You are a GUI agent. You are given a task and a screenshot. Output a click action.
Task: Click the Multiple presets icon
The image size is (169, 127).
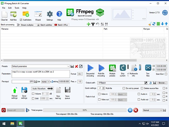pyautogui.click(x=112, y=68)
